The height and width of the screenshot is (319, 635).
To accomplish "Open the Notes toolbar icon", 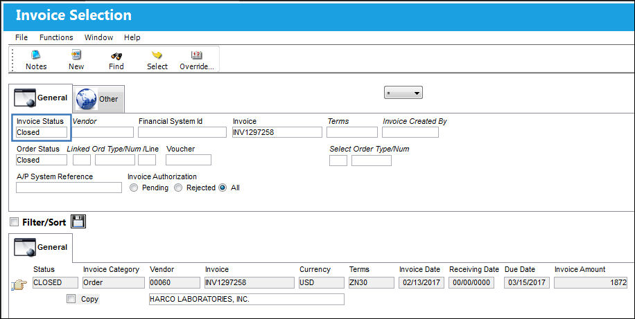I will point(36,55).
